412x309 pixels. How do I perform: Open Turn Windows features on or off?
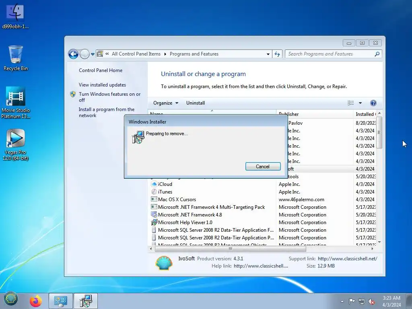point(109,97)
